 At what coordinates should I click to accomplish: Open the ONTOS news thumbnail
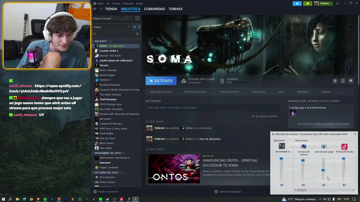[x=174, y=169]
